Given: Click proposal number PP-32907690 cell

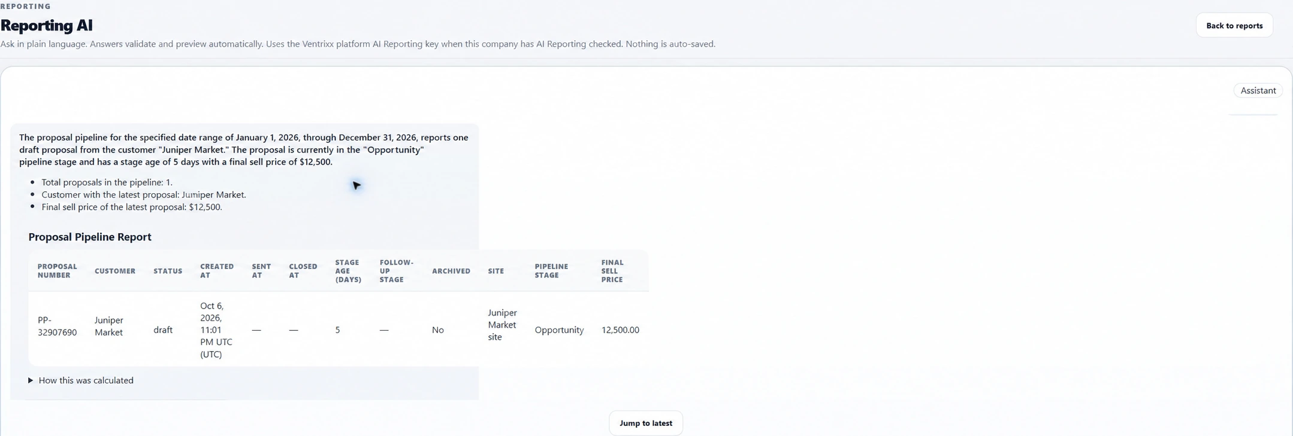Looking at the screenshot, I should click(57, 326).
